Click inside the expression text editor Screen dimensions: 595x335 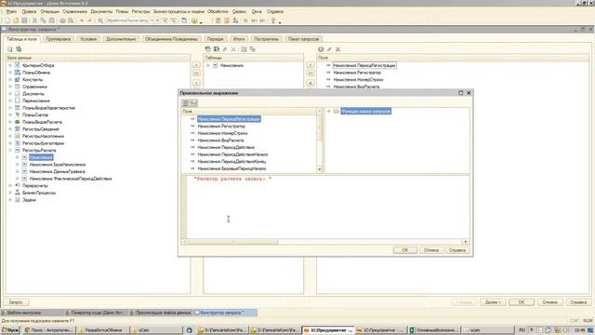328,207
